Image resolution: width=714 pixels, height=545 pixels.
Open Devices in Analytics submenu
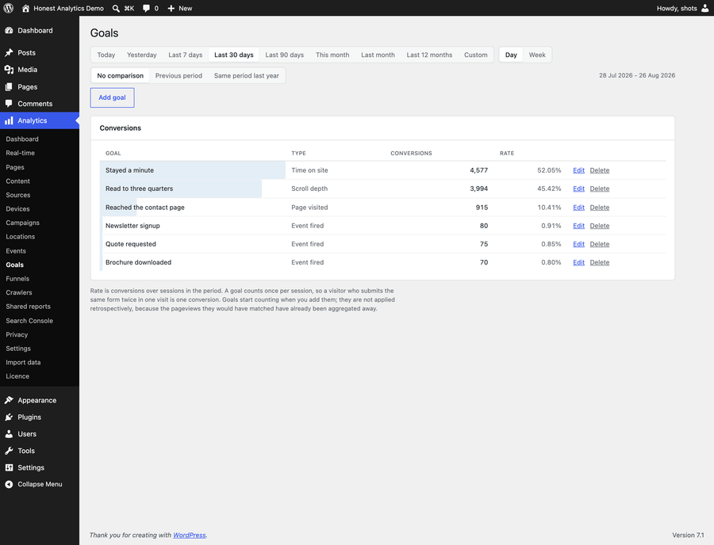[17, 208]
